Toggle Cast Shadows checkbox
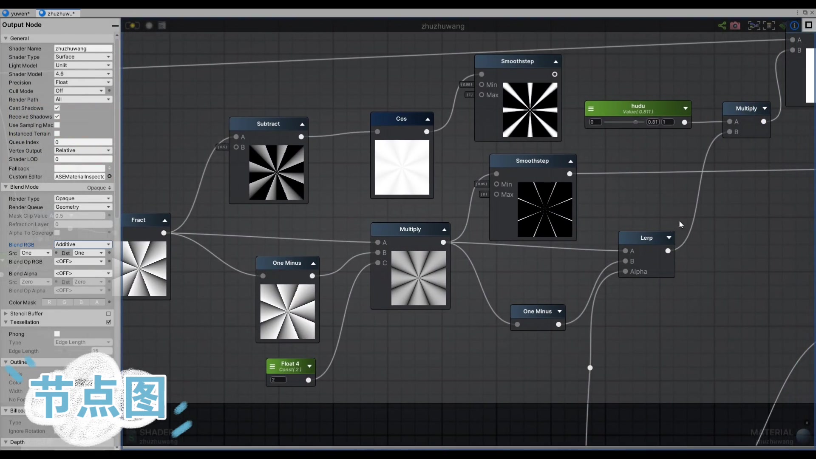 (x=57, y=108)
